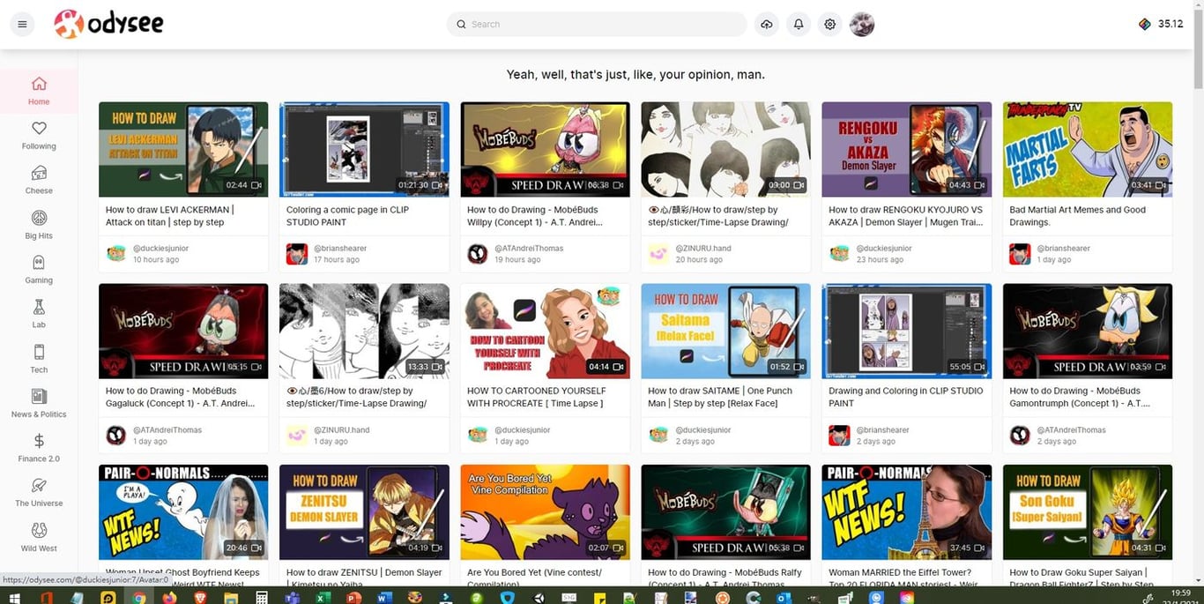Open the upload cloud icon
The image size is (1204, 604).
tap(767, 24)
